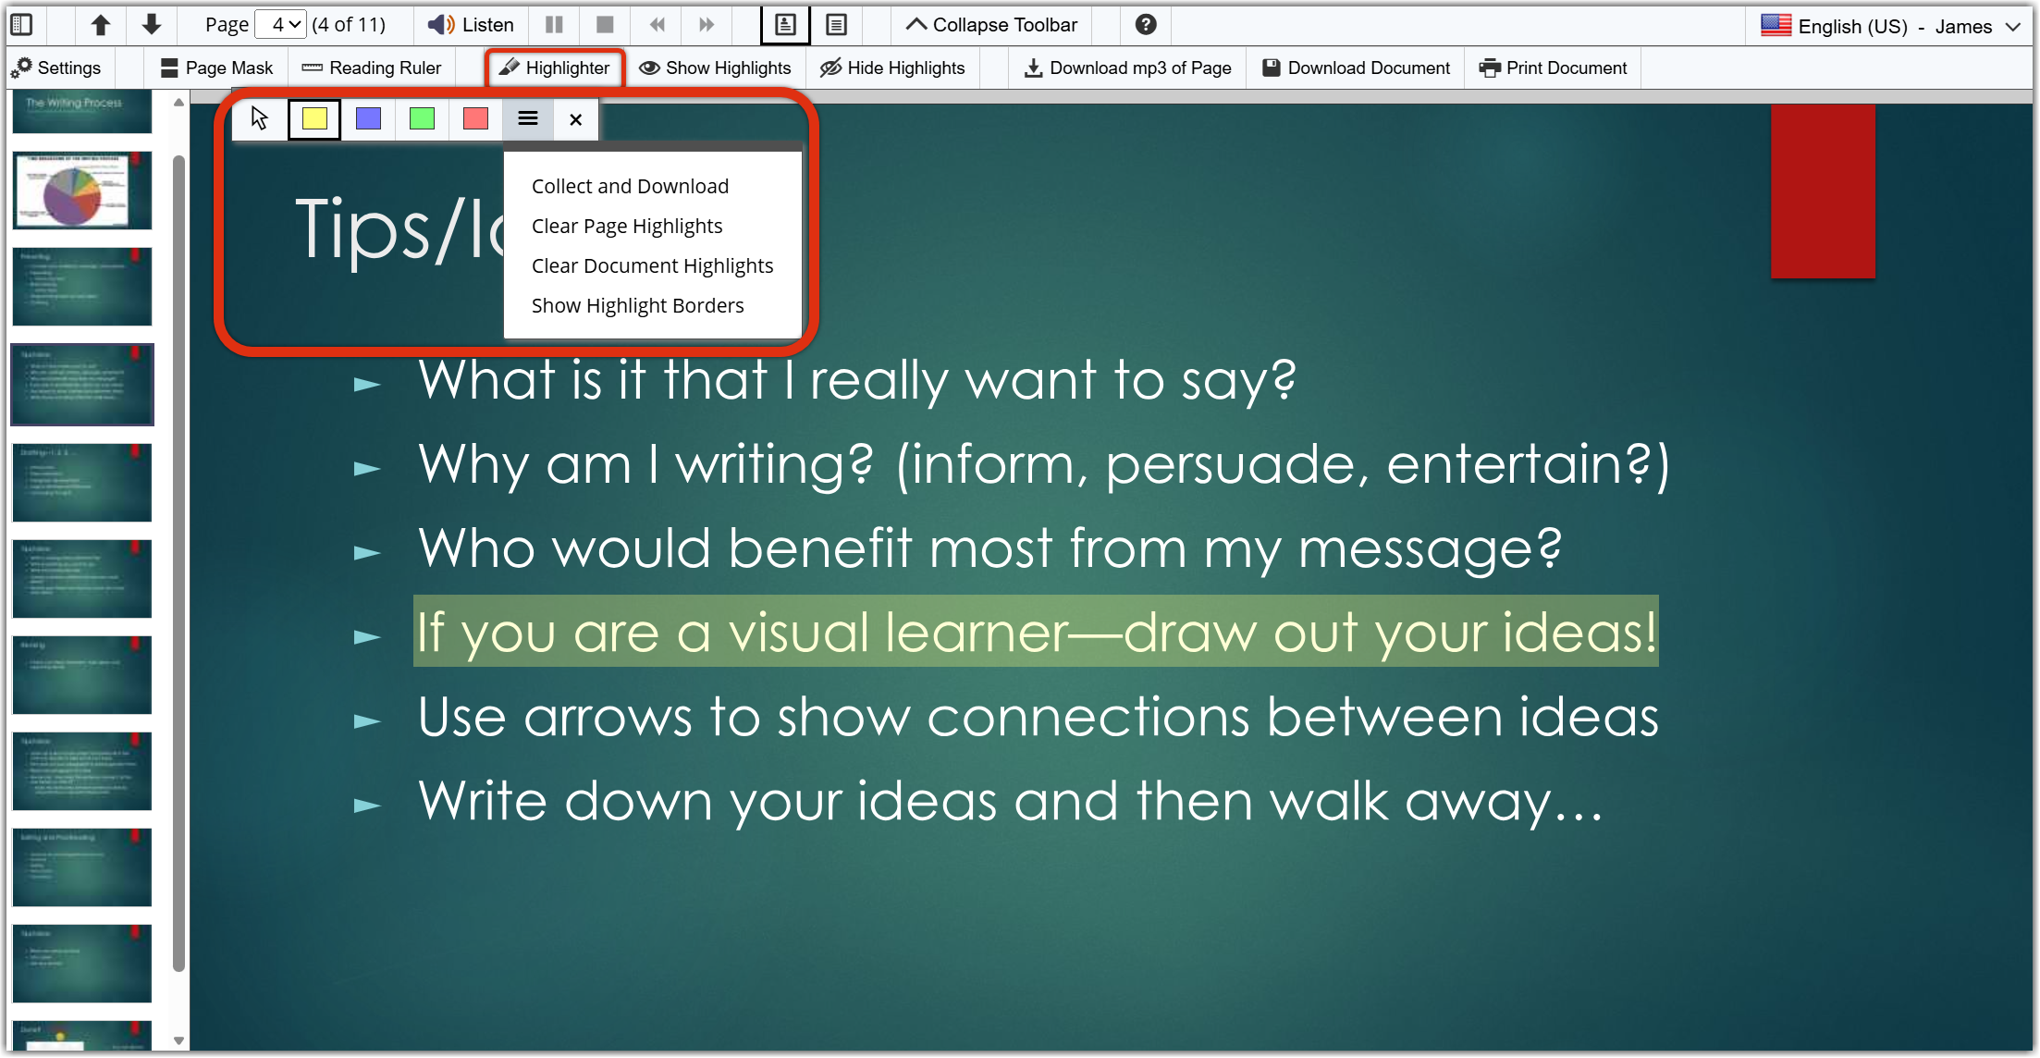This screenshot has height=1058, width=2040.
Task: Show Highlights with the eye icon
Action: coord(716,68)
